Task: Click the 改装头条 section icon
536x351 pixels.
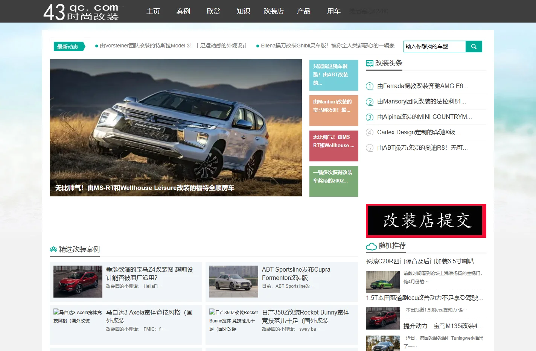Action: 370,64
